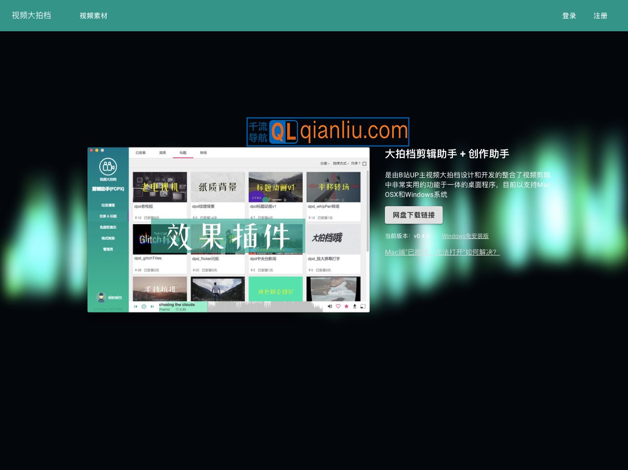The image size is (628, 470).
Task: Like the track with the heart icon
Action: click(338, 306)
